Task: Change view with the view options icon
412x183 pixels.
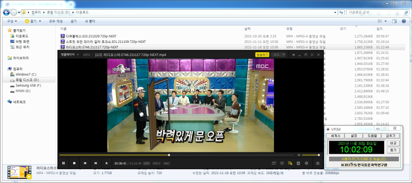Action: (x=380, y=21)
